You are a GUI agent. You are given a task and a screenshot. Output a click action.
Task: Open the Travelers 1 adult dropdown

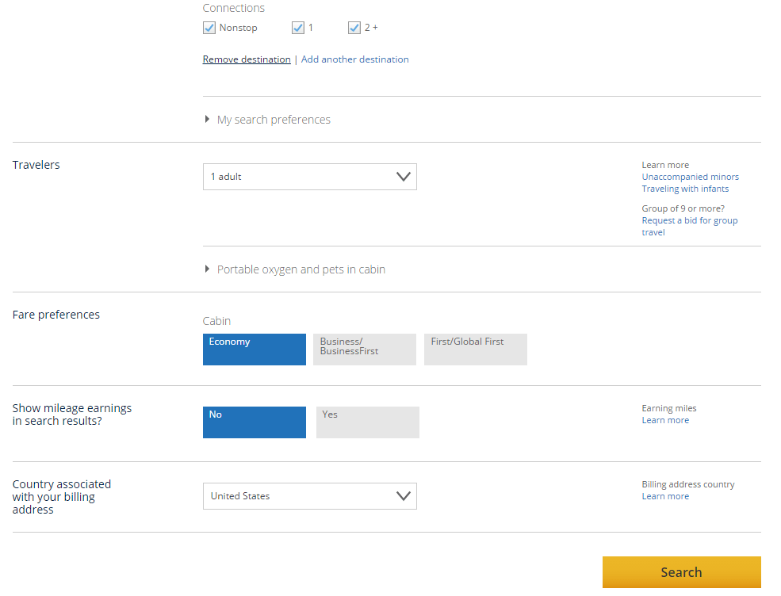310,177
